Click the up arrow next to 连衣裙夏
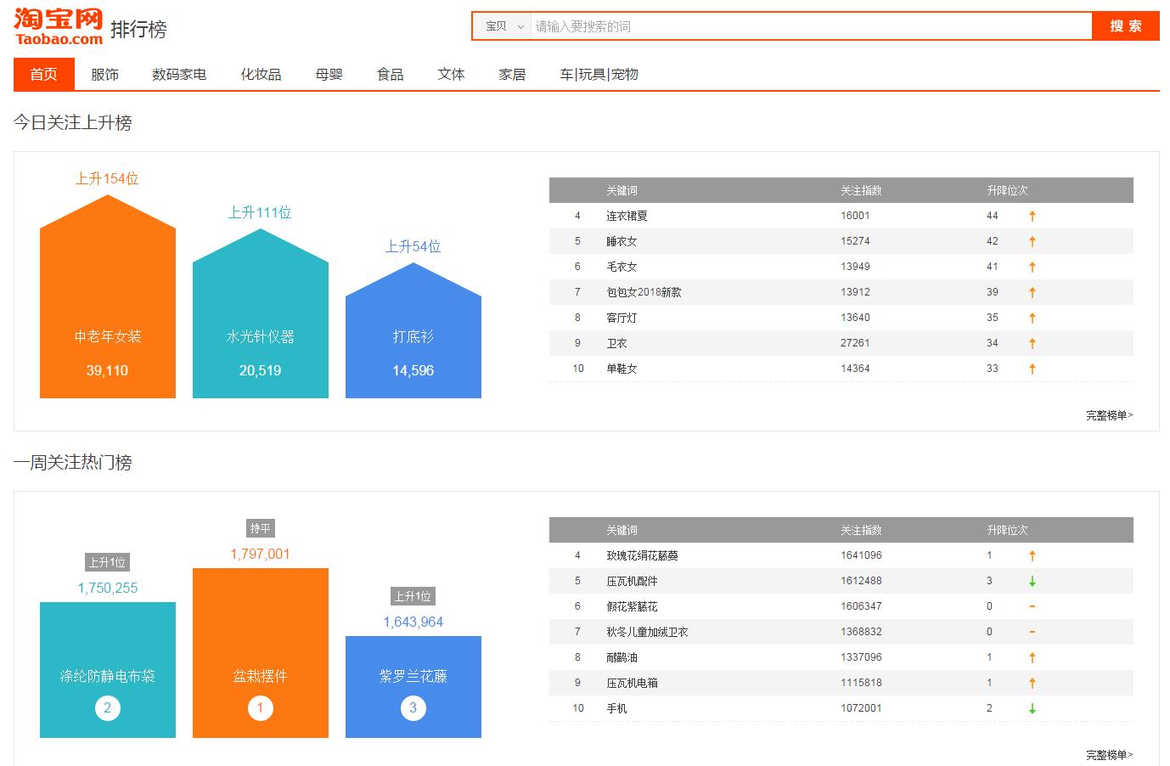The image size is (1170, 766). point(1032,216)
